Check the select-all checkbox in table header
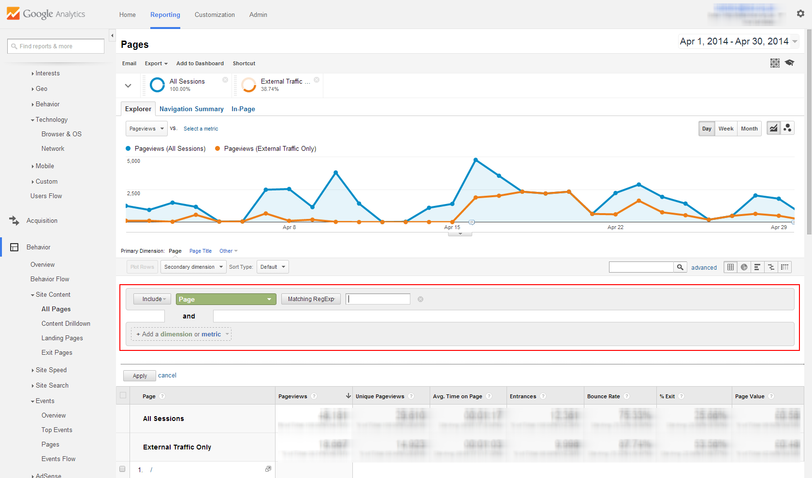Image resolution: width=812 pixels, height=478 pixels. click(123, 395)
